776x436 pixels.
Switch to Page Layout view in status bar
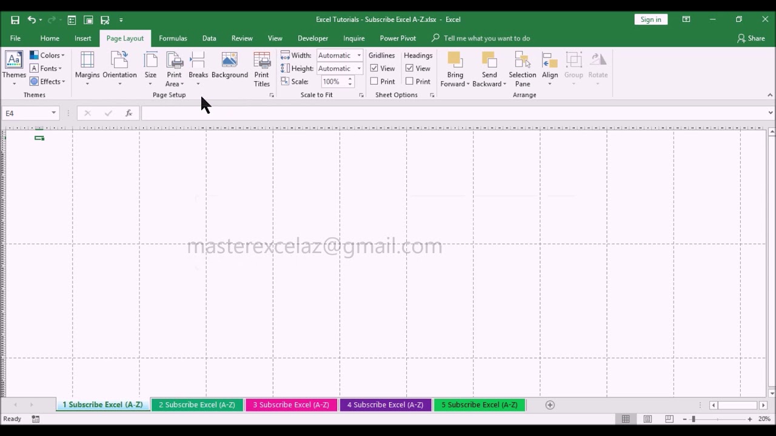(x=647, y=419)
